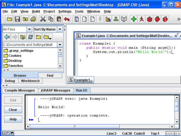Viewport: 181px width, 136px height.
Task: Click Run I/O vertical scroll down arrow
Action: pyautogui.click(x=177, y=122)
